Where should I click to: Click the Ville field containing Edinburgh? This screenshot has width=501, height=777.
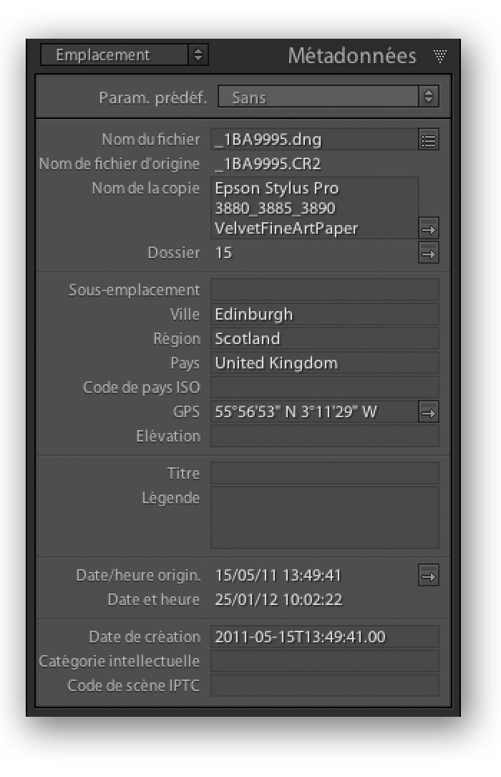[325, 314]
